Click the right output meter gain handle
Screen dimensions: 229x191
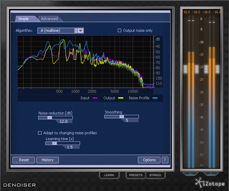[218, 69]
